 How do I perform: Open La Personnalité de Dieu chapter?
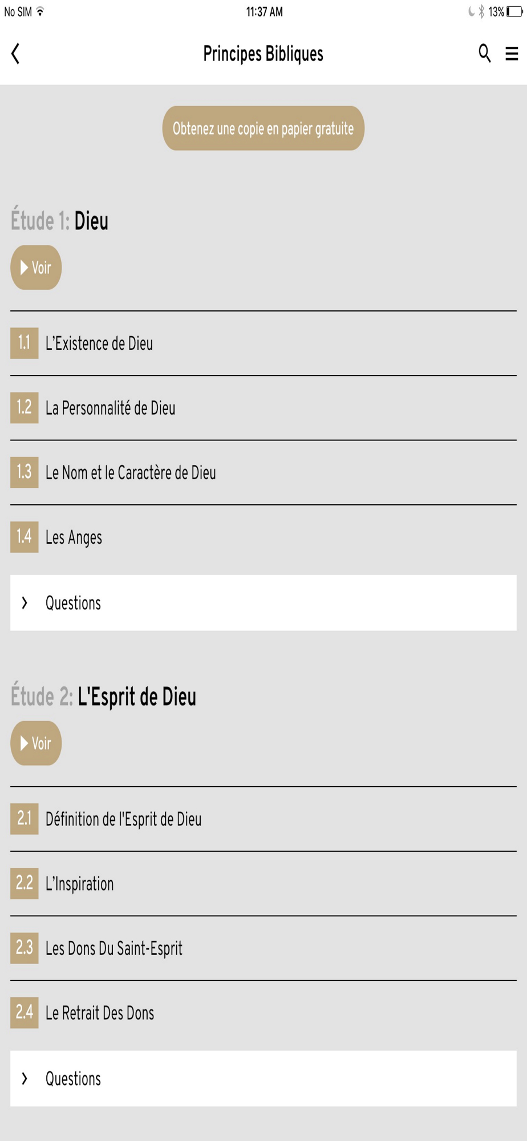263,408
